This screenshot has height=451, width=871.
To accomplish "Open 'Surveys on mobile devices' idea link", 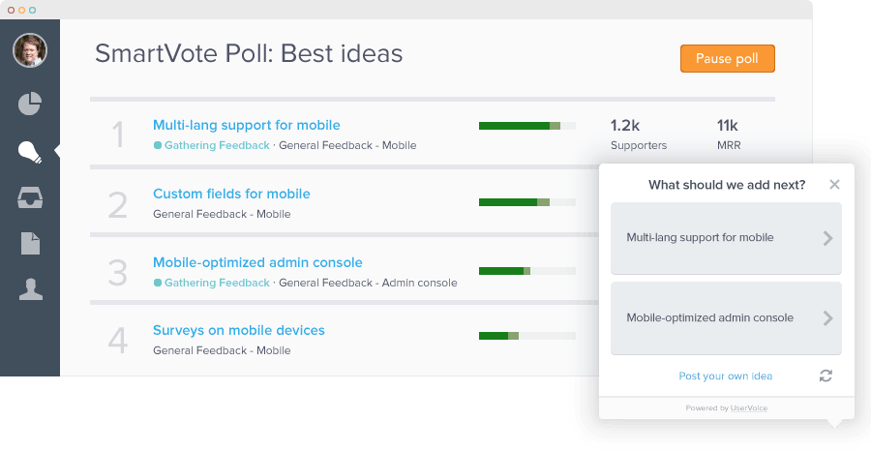I will 239,330.
